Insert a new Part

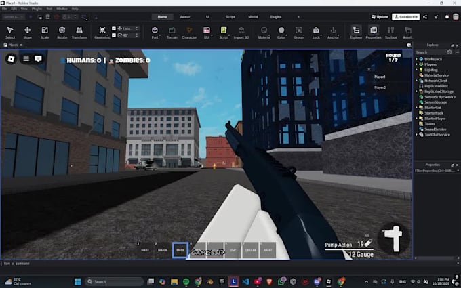[155, 33]
